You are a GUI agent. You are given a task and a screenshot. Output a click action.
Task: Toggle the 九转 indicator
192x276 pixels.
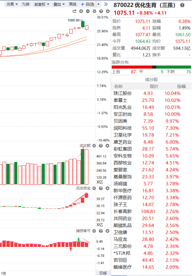(x=26, y=4)
